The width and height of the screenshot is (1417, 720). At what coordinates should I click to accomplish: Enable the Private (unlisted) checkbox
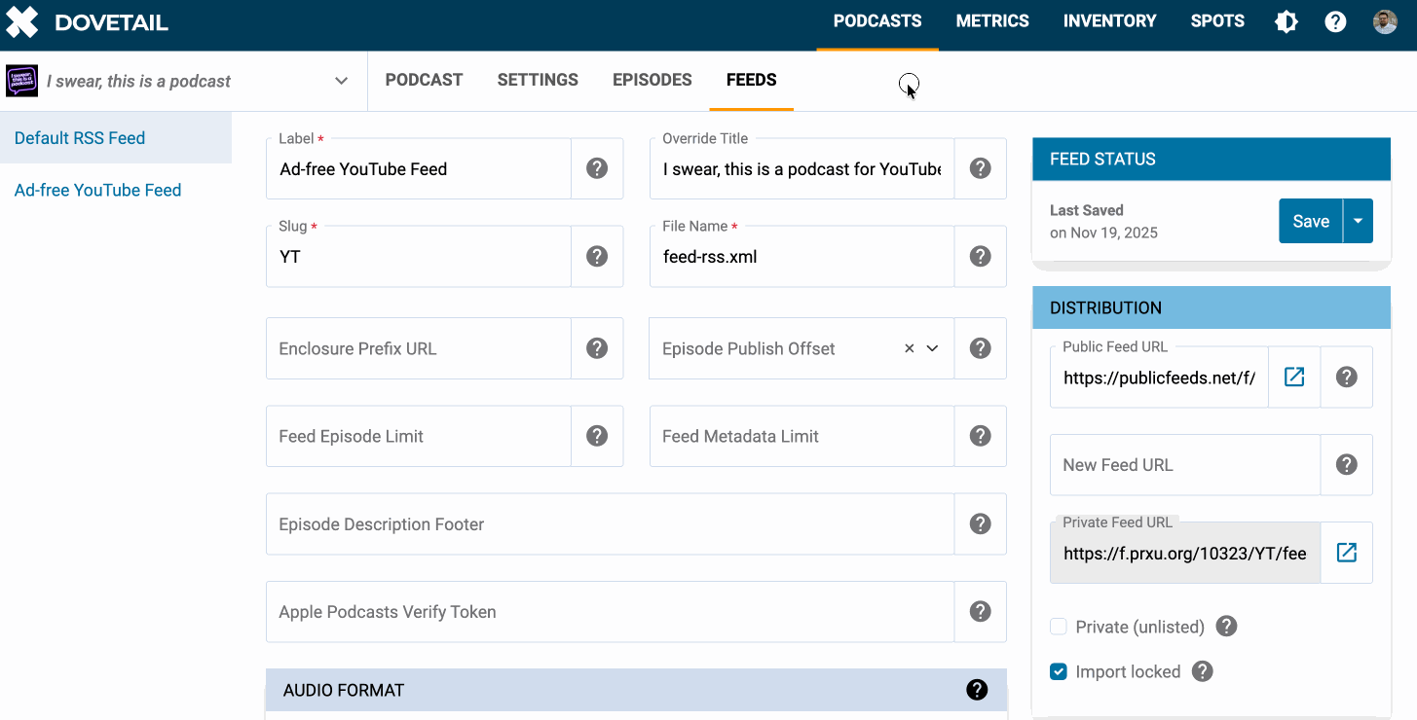[1059, 627]
